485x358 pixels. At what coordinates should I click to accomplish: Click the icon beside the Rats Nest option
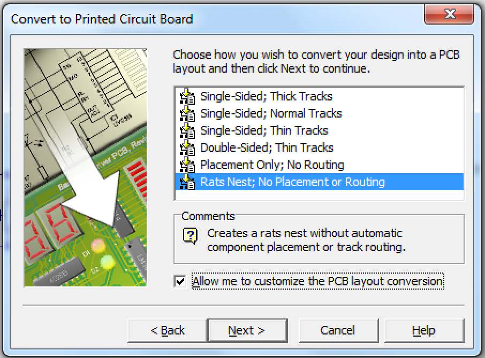[187, 182]
